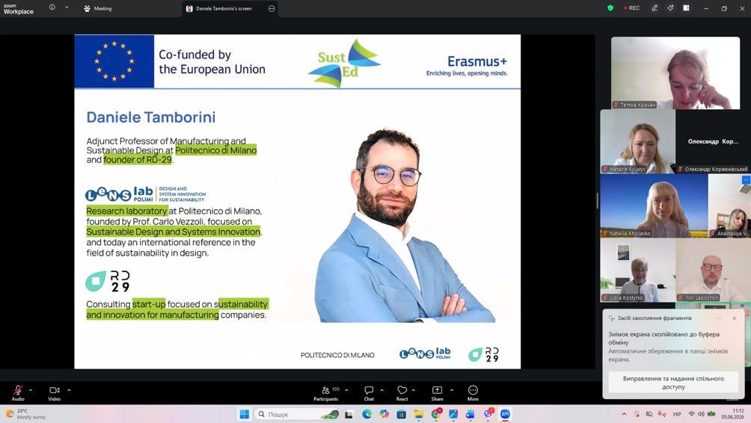Expand the arrow beside Chat
The image size is (751, 423).
381,390
